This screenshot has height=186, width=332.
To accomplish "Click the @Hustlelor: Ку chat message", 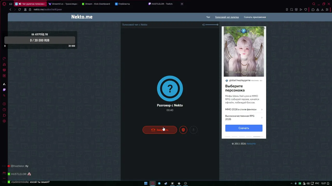I will click(19, 166).
